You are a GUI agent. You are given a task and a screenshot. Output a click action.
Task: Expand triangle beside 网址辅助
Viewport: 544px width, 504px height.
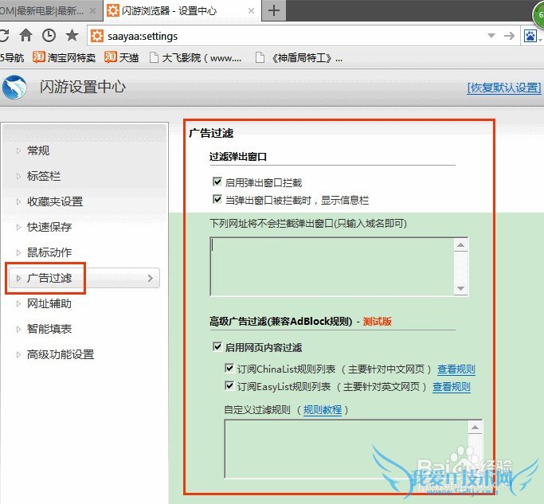(19, 303)
